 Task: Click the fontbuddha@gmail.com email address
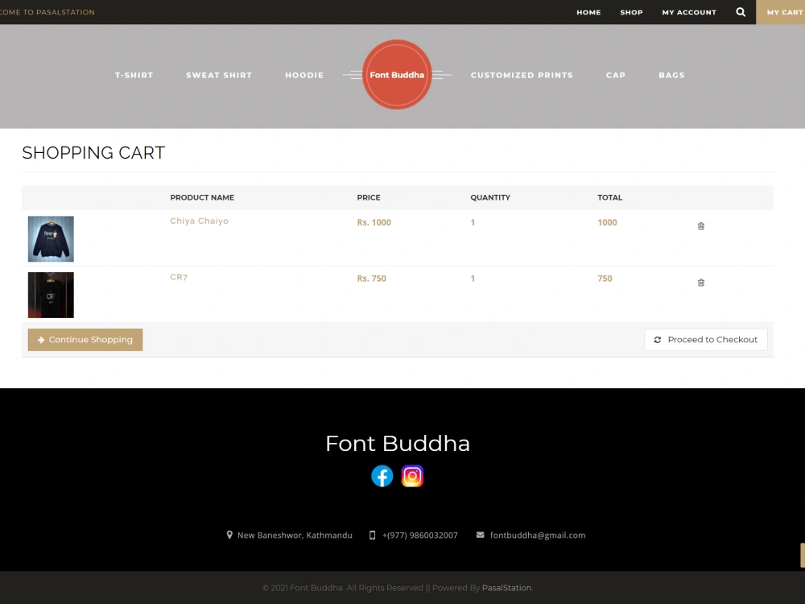tap(538, 536)
